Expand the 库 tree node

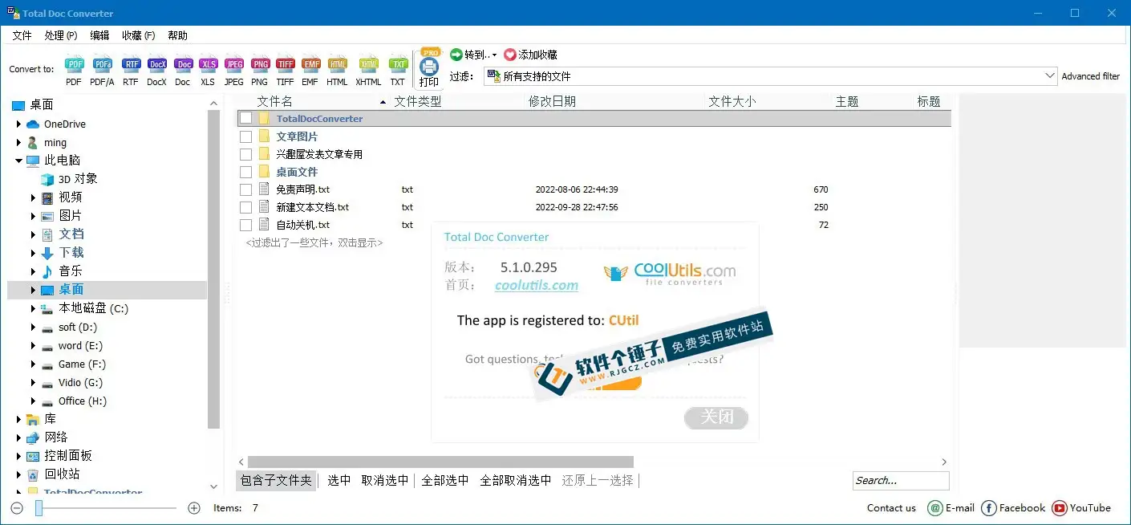tap(18, 419)
